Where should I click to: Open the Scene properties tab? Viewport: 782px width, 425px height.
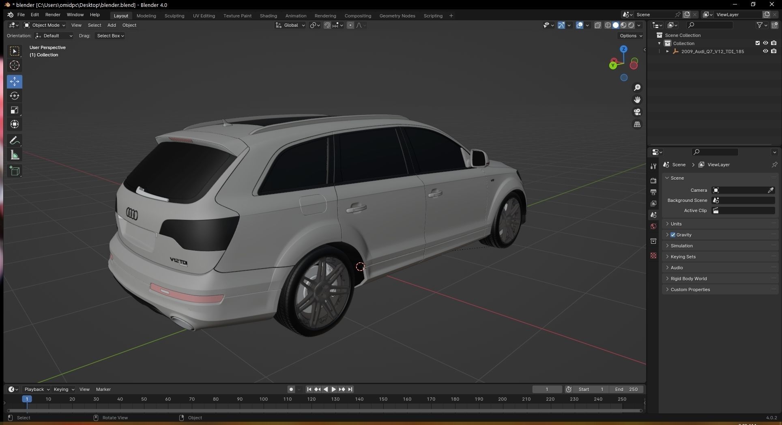pyautogui.click(x=653, y=215)
